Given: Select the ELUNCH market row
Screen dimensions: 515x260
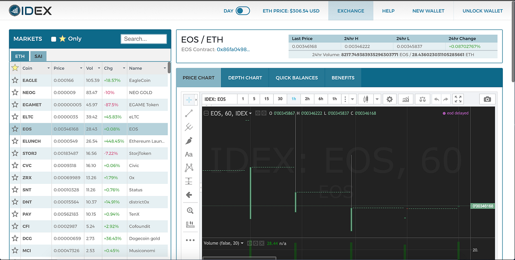Looking at the screenshot, I should coord(89,141).
